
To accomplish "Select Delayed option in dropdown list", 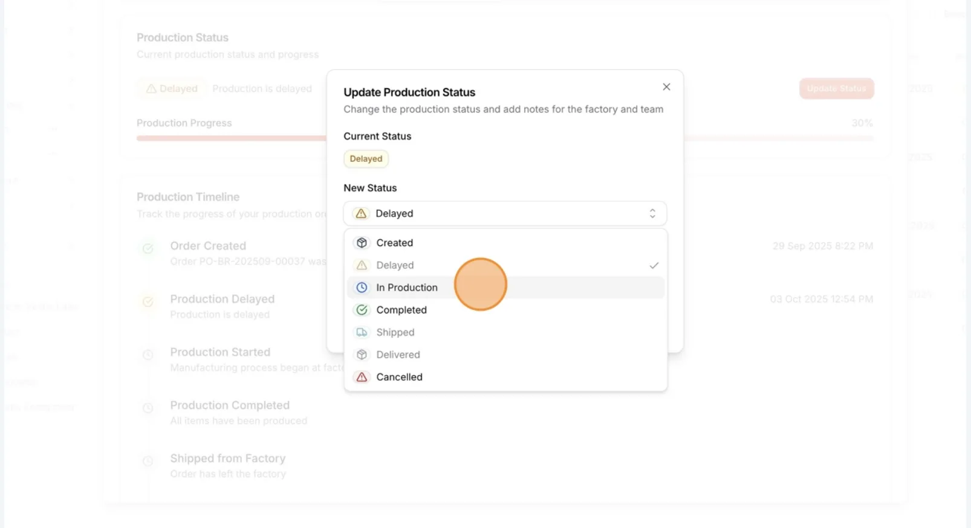I will click(505, 265).
